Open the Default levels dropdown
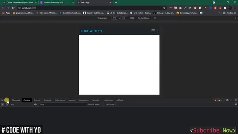 pyautogui.click(x=94, y=105)
